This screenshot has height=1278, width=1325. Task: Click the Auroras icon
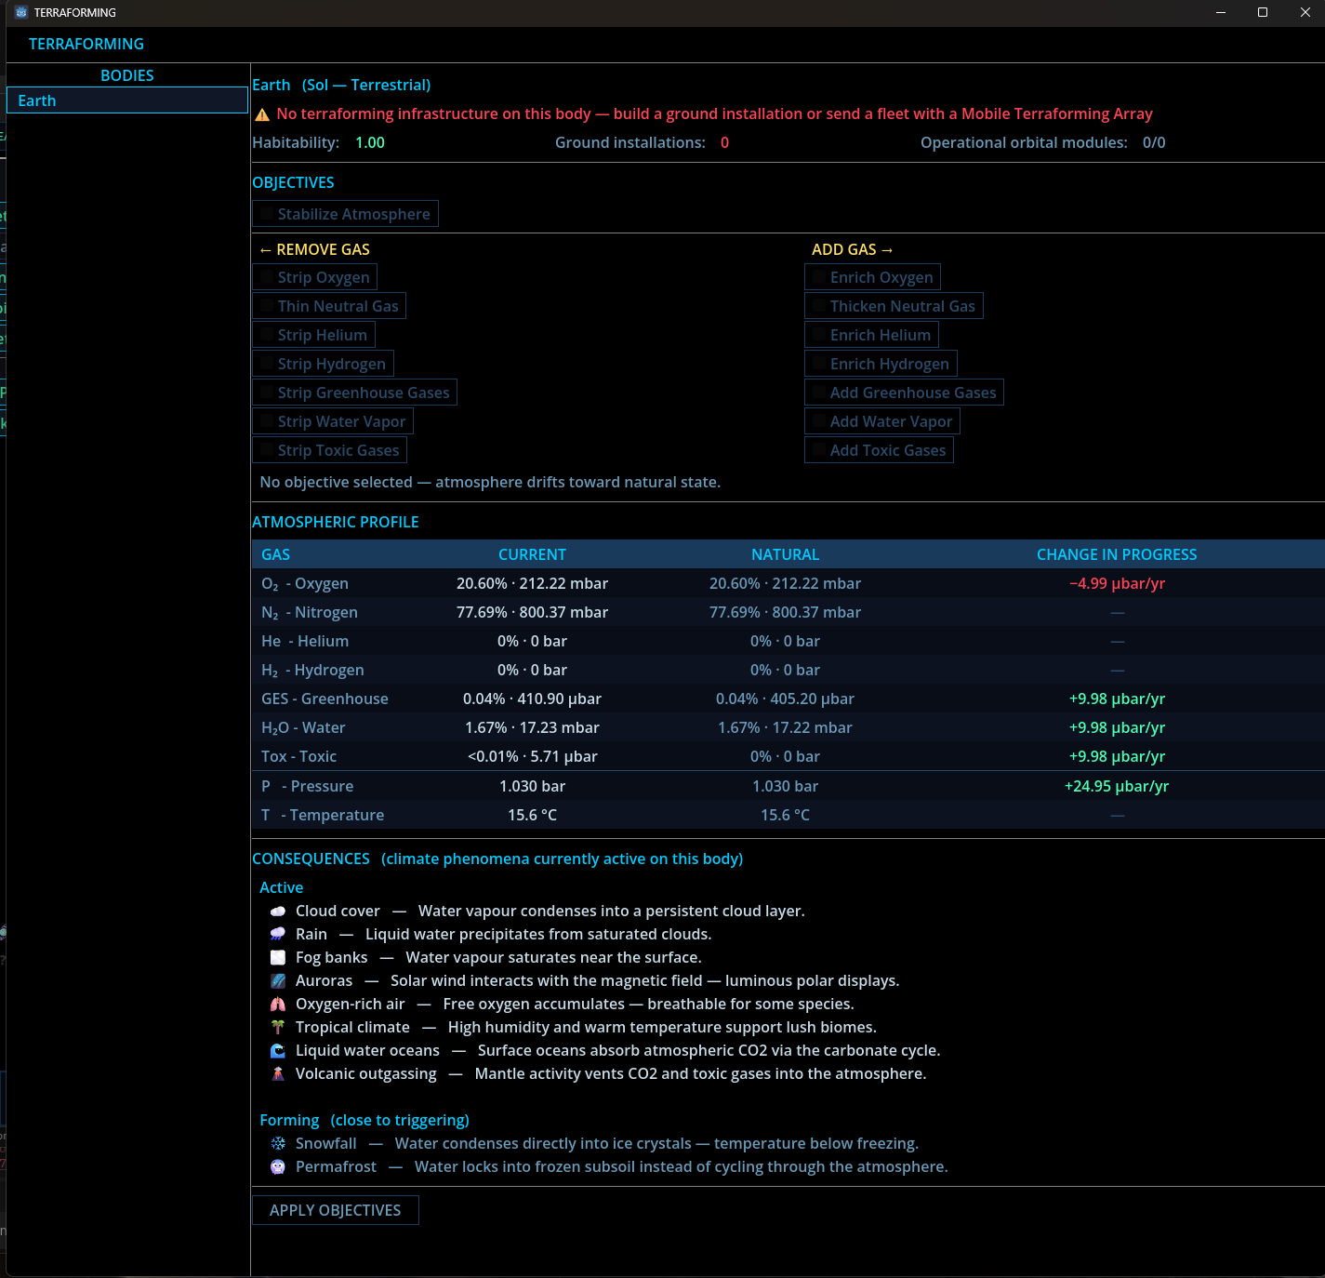point(278,981)
